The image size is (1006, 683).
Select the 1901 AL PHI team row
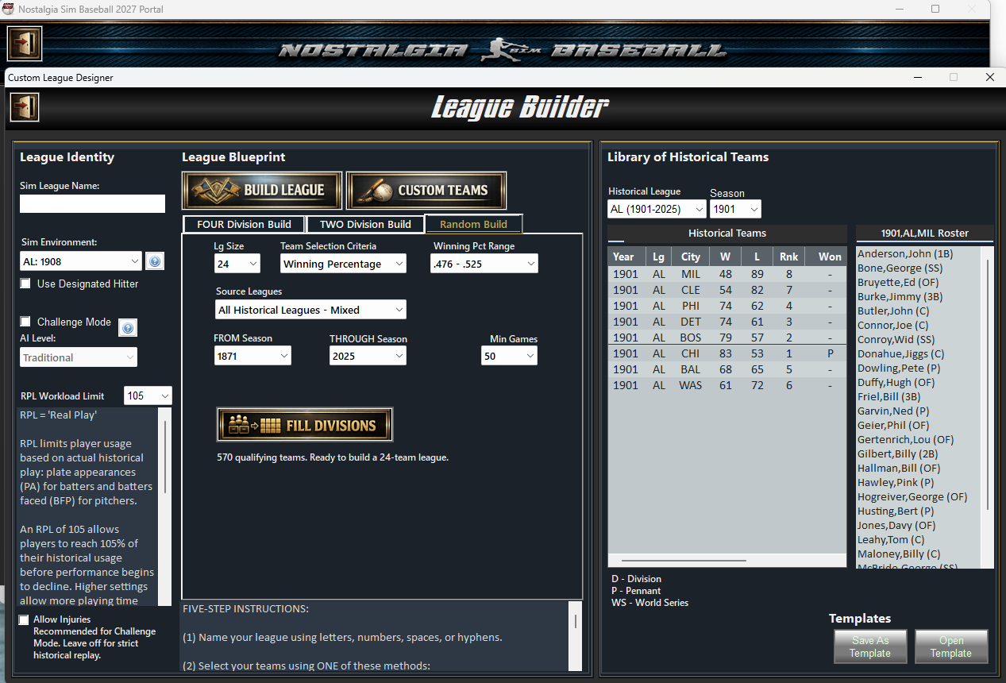[x=727, y=306]
